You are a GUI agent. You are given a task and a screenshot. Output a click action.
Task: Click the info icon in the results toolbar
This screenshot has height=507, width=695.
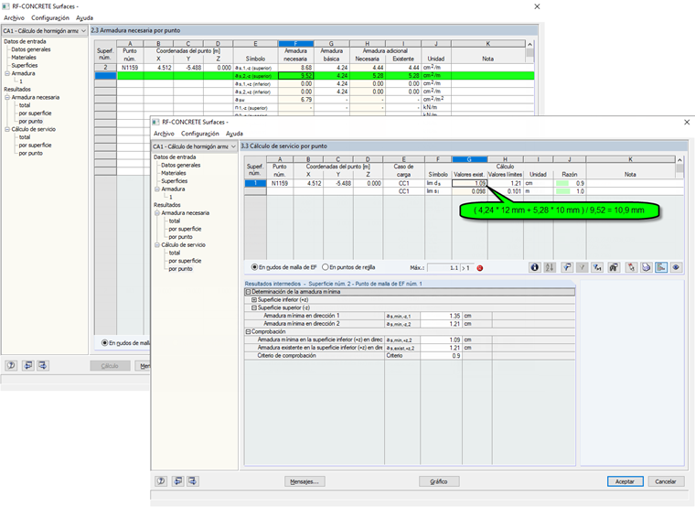534,267
